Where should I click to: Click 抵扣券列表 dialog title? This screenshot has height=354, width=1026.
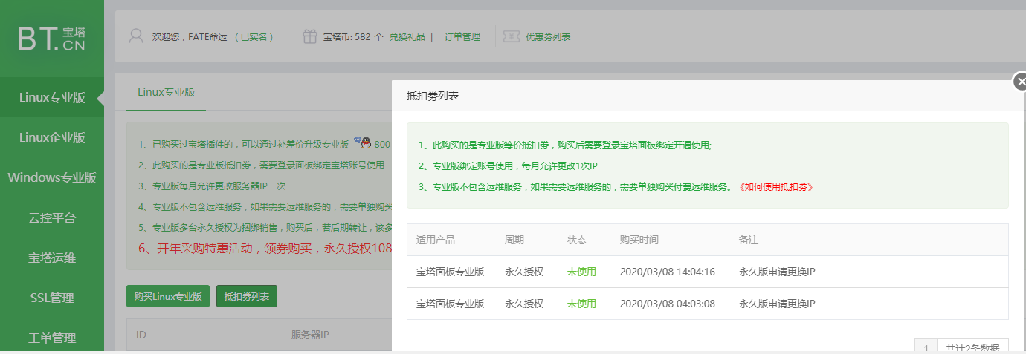(433, 96)
